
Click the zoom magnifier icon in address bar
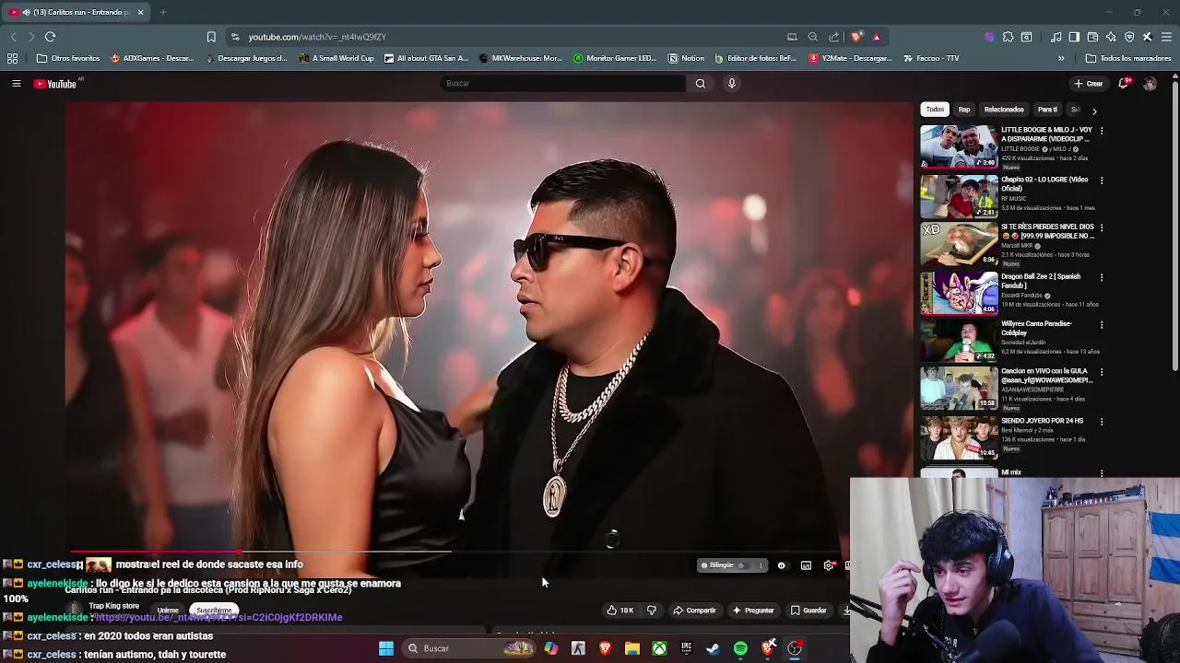[x=813, y=37]
